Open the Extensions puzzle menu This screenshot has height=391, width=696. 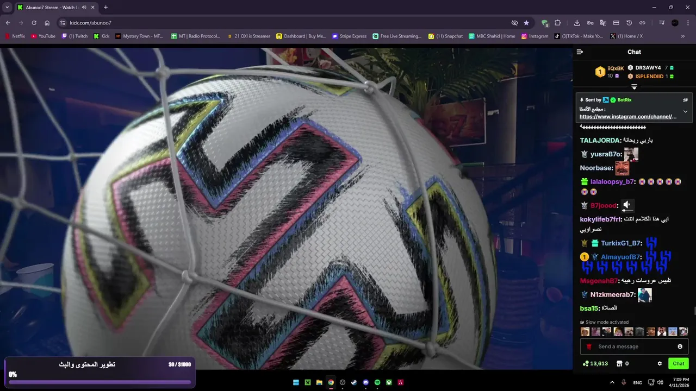click(x=557, y=23)
